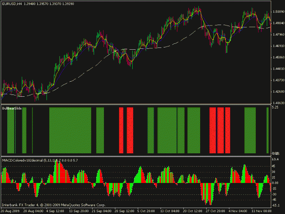Click the 1.50090 price axis label
This screenshot has height=214, width=285.
[279, 12]
